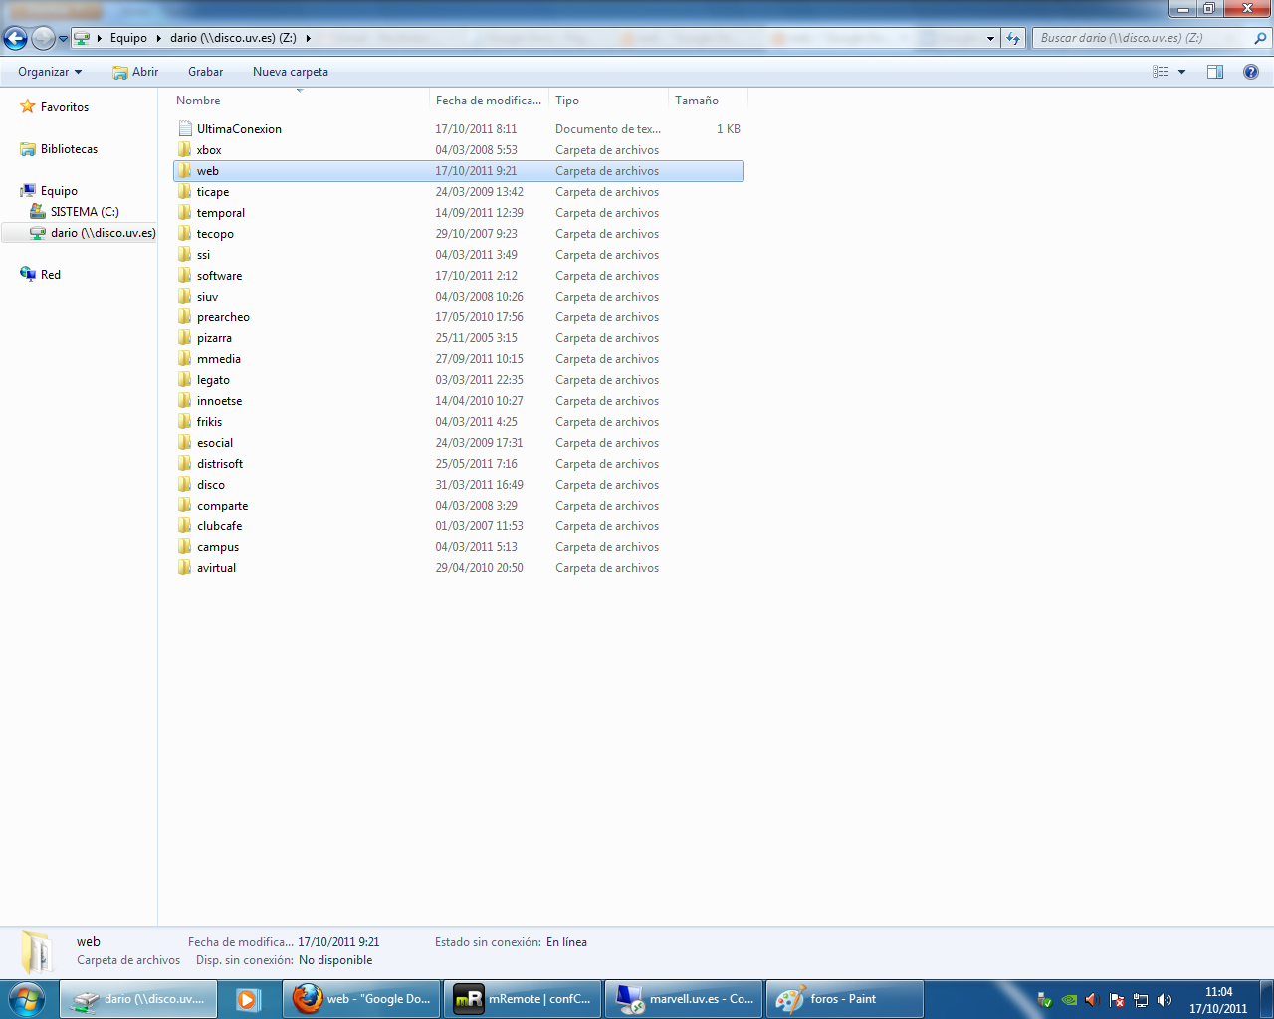1274x1019 pixels.
Task: Open the change view dropdown arrow
Action: (1182, 72)
